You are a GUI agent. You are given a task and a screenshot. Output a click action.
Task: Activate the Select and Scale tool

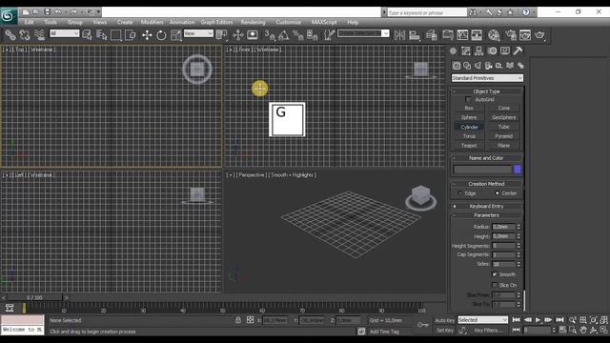175,35
